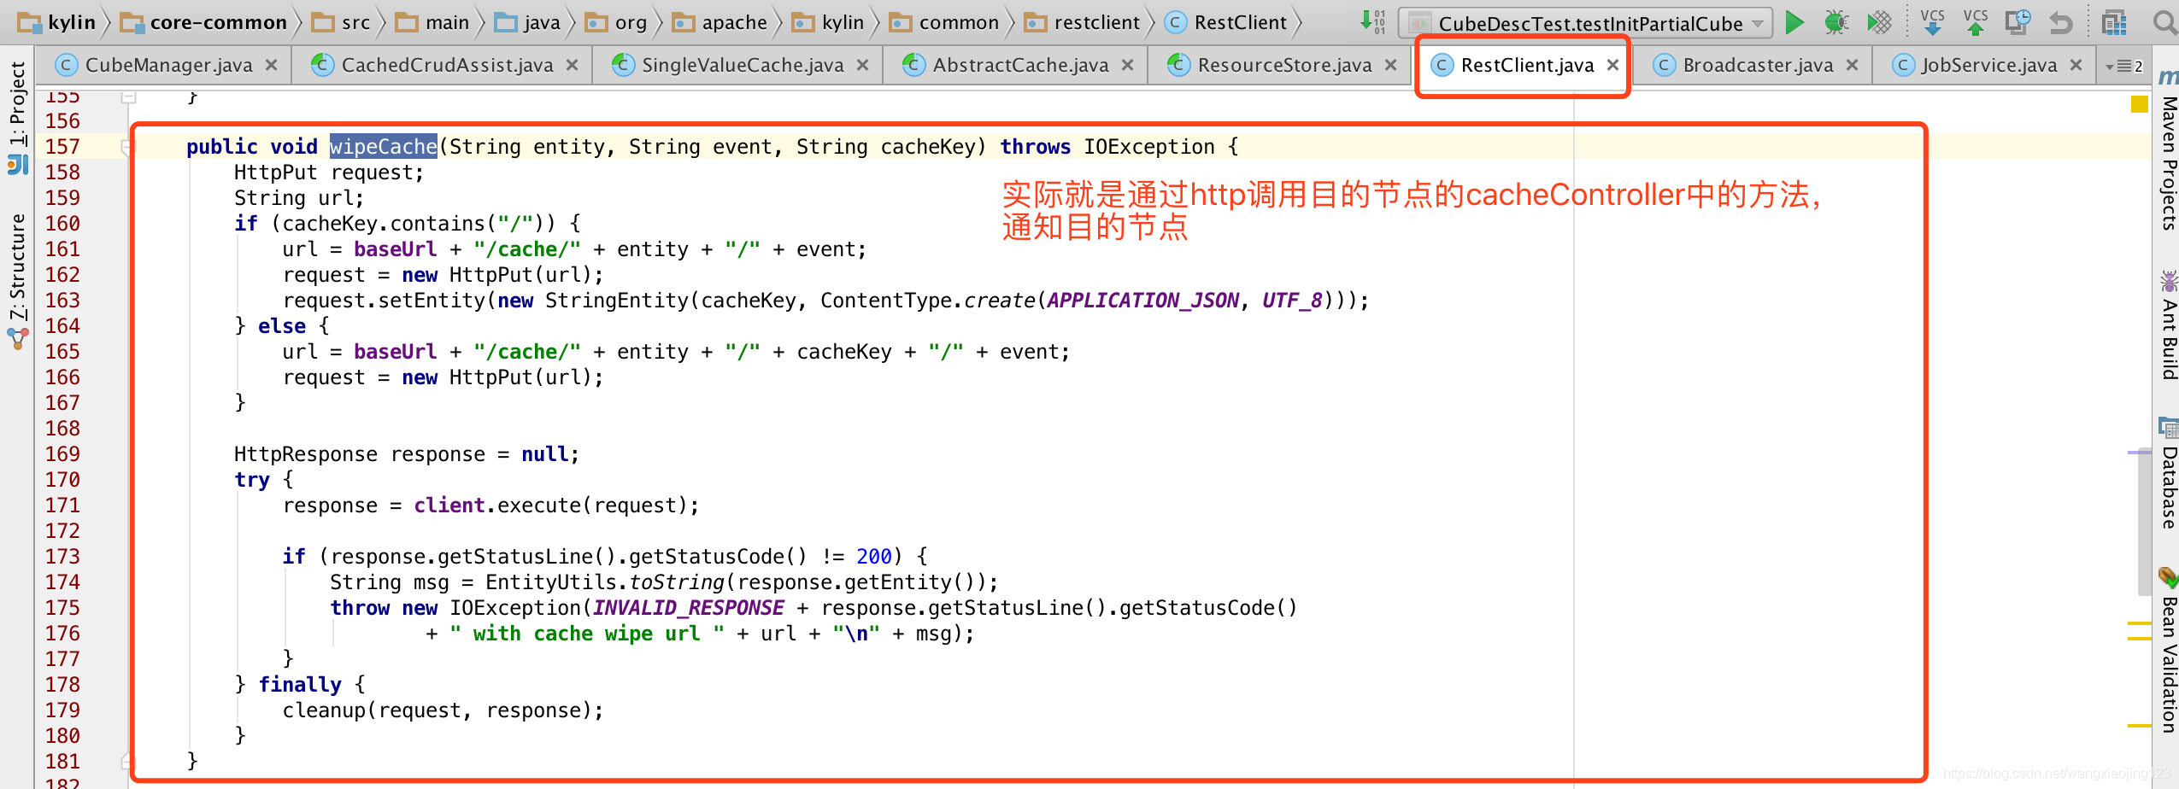Image resolution: width=2179 pixels, height=789 pixels.
Task: Show hidden tabs list dropdown
Action: (2123, 66)
